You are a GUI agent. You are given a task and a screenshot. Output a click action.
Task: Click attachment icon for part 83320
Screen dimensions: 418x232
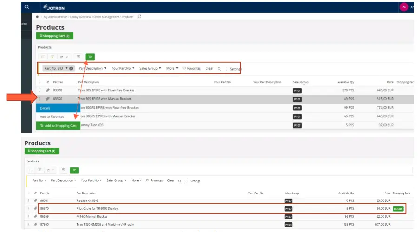(x=48, y=99)
